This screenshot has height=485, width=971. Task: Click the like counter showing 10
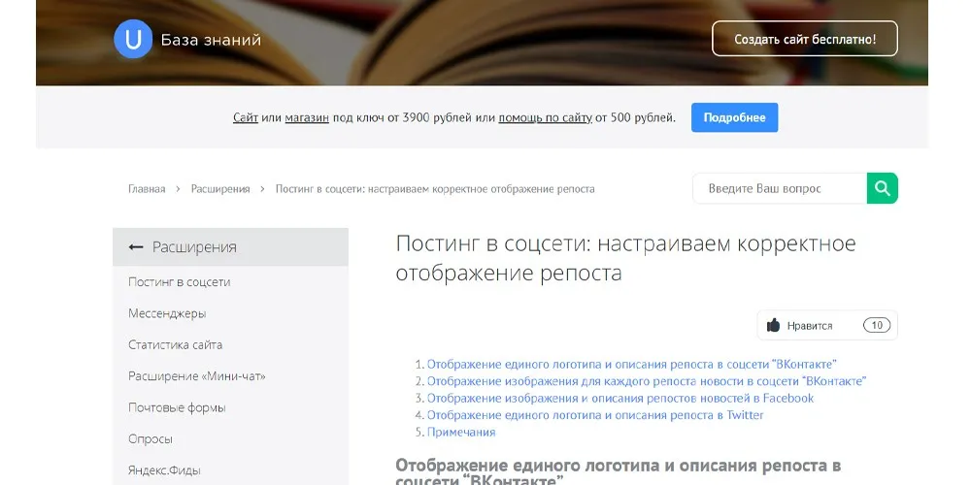877,325
